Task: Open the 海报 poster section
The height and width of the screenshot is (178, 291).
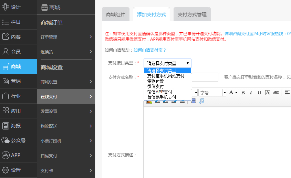Action: [x=19, y=126]
